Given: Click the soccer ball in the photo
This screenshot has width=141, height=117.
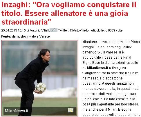Looking at the screenshot, I should pos(41,88).
